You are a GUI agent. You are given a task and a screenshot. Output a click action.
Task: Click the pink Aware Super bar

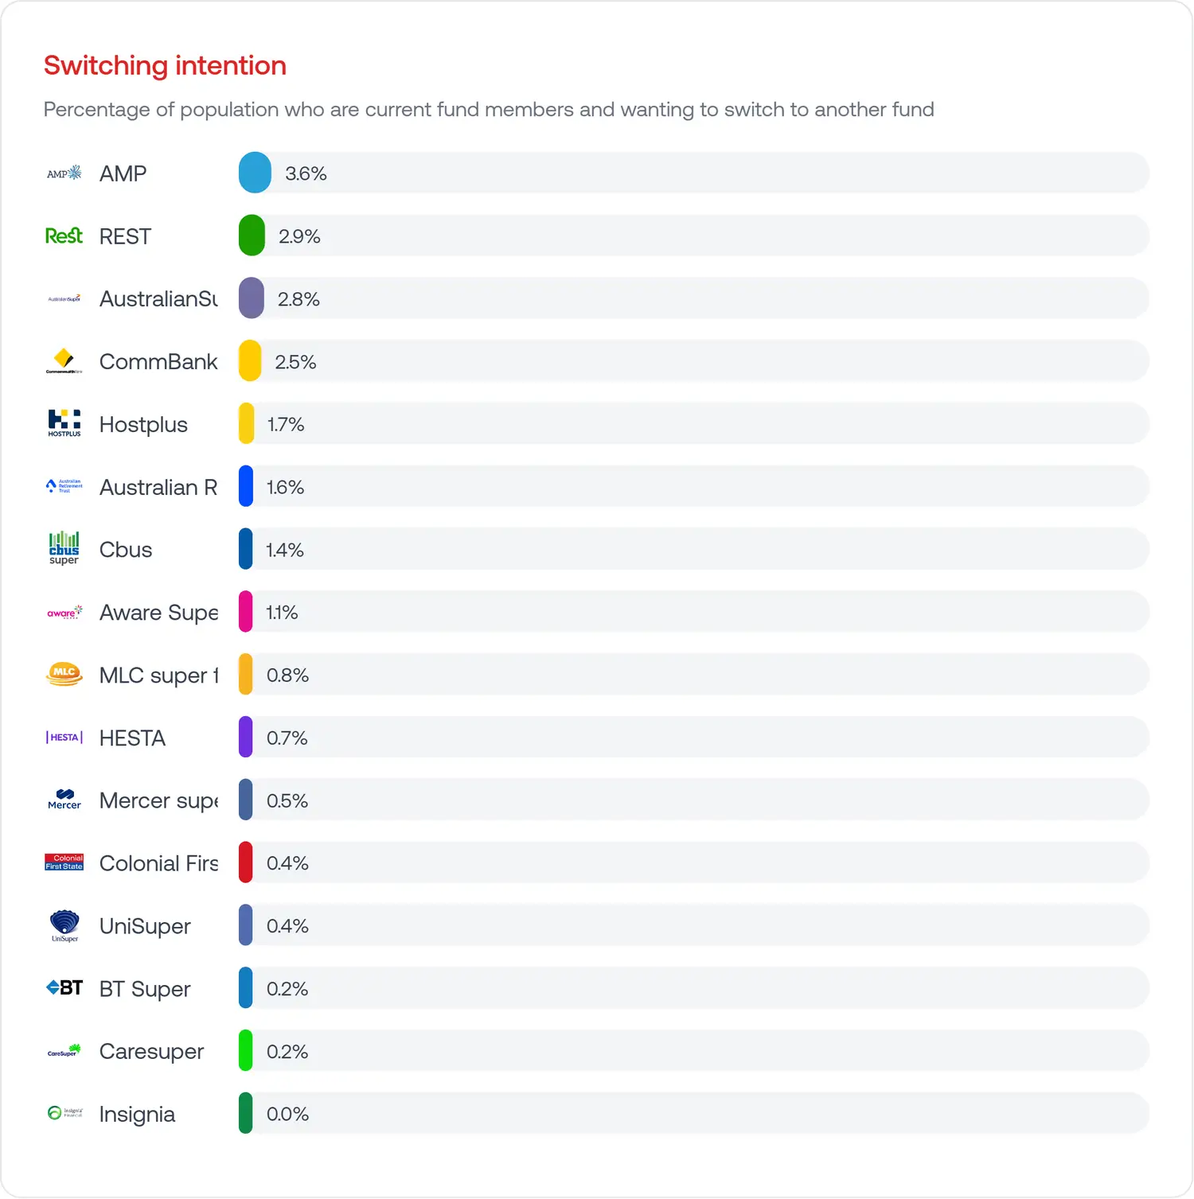[x=246, y=612]
